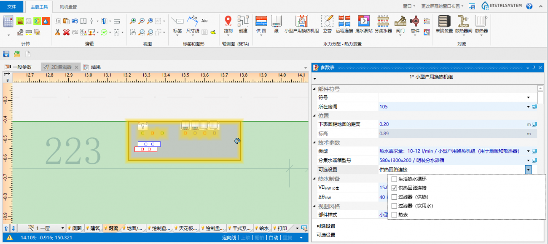Expand the 阀门 valves dropdown
The width and height of the screenshot is (548, 244).
coord(400,35)
